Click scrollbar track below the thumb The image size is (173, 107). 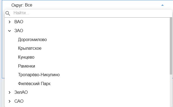point(171,91)
